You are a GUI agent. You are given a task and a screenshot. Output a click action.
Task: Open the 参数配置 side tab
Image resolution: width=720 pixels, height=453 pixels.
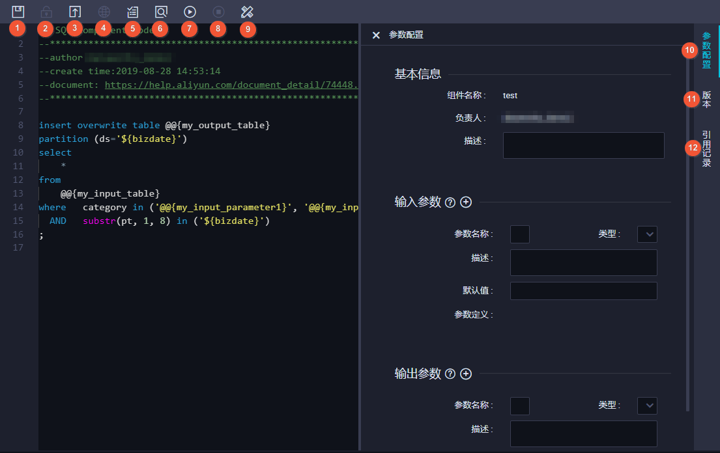[706, 50]
